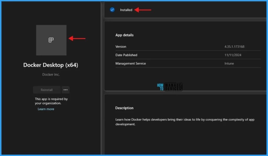268x156 pixels.
Task: Click the Date Published label
Action: (126, 55)
